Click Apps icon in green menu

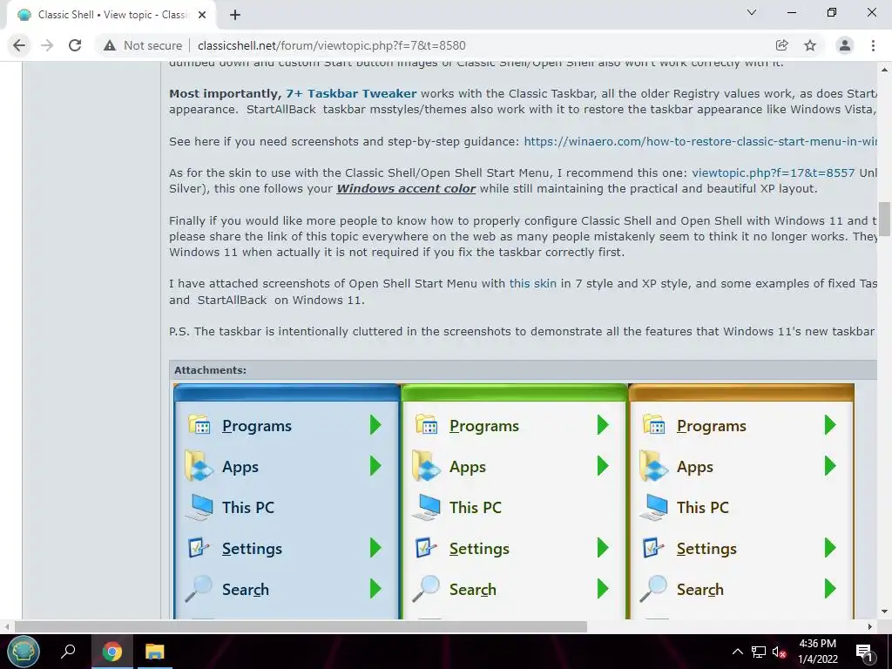tap(427, 467)
